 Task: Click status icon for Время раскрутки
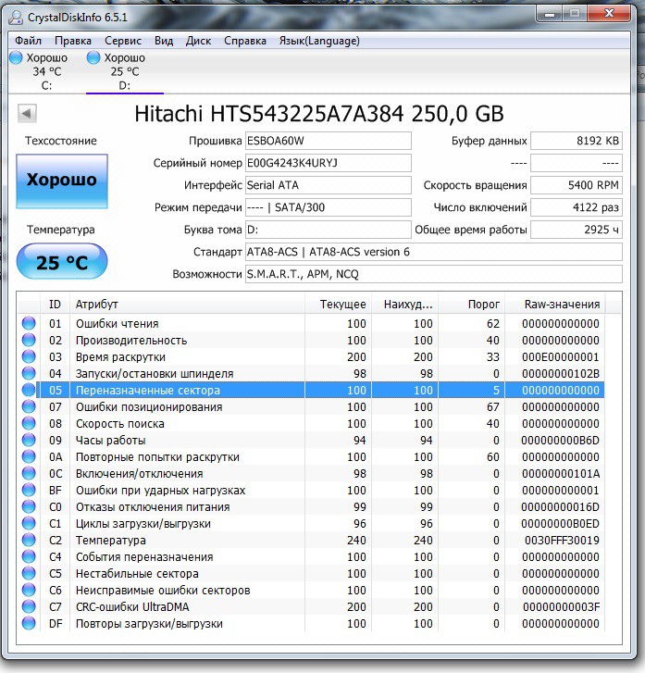click(29, 356)
